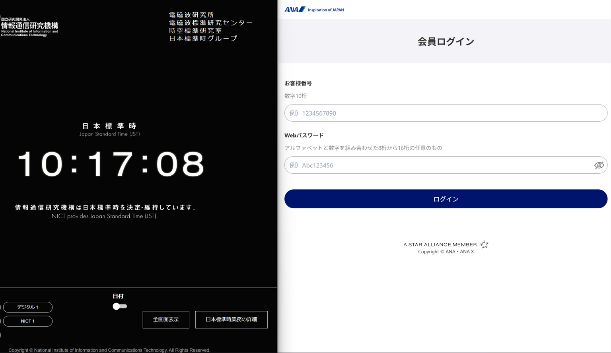
Task: Open the 時空標準研究室 link
Action: (195, 31)
